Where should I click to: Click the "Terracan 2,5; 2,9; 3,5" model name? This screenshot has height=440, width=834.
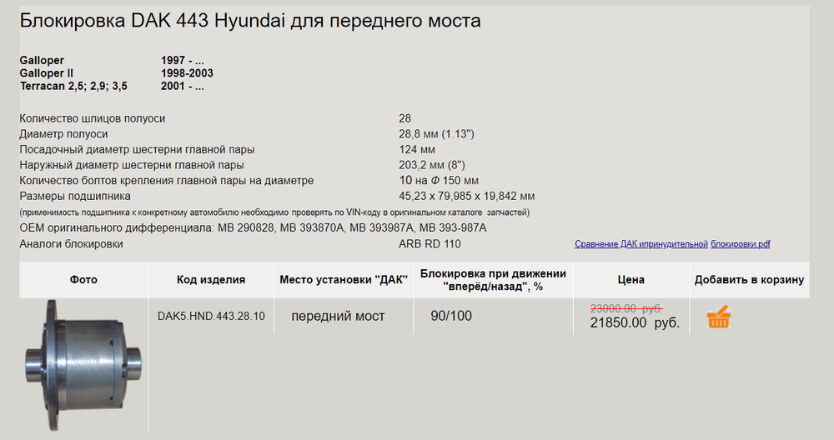(73, 86)
